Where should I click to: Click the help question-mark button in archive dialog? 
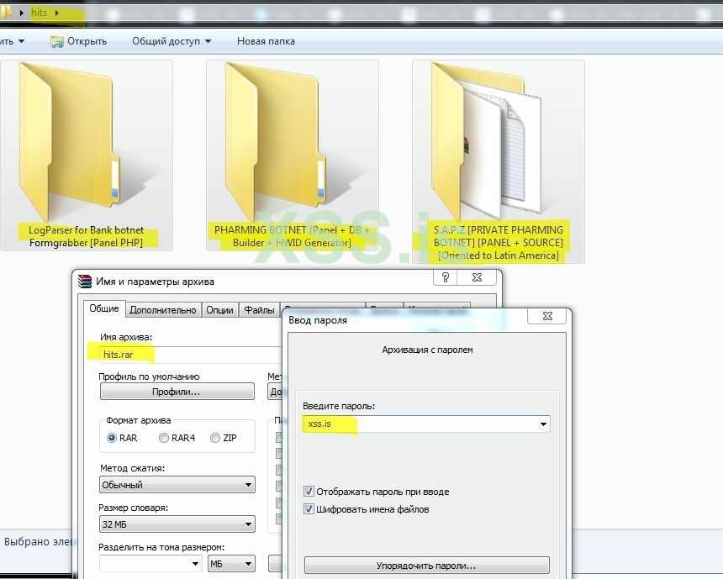[x=446, y=277]
